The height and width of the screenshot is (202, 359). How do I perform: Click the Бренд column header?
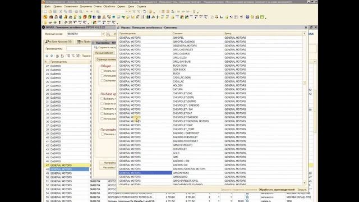click(263, 34)
